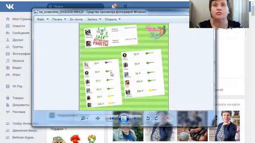Click the map link text at right
This screenshot has height=143, width=255.
coord(228,104)
